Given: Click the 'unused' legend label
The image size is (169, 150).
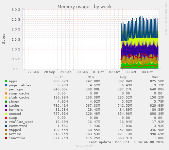Looking at the screenshot, I should 15,114.
